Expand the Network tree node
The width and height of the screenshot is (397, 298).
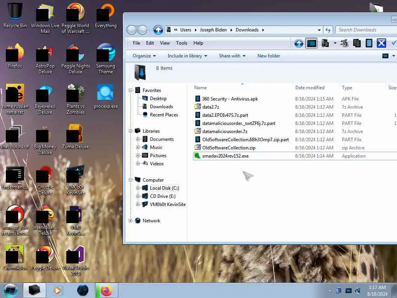click(130, 221)
